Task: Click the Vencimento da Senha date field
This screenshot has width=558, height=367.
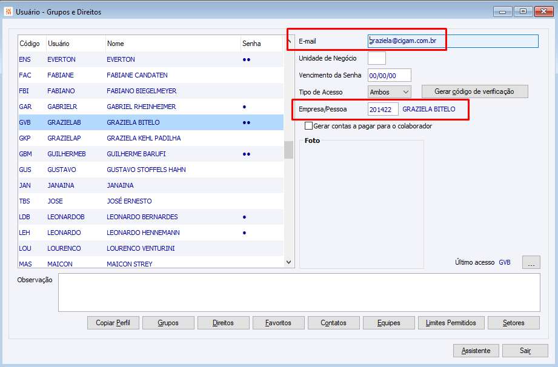Action: [390, 75]
